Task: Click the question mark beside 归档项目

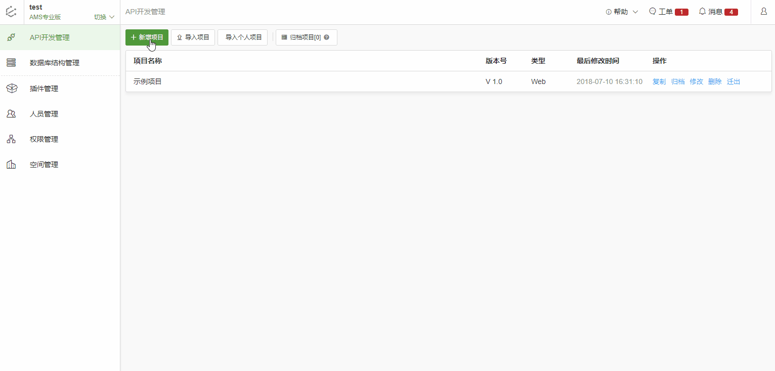Action: coord(327,37)
